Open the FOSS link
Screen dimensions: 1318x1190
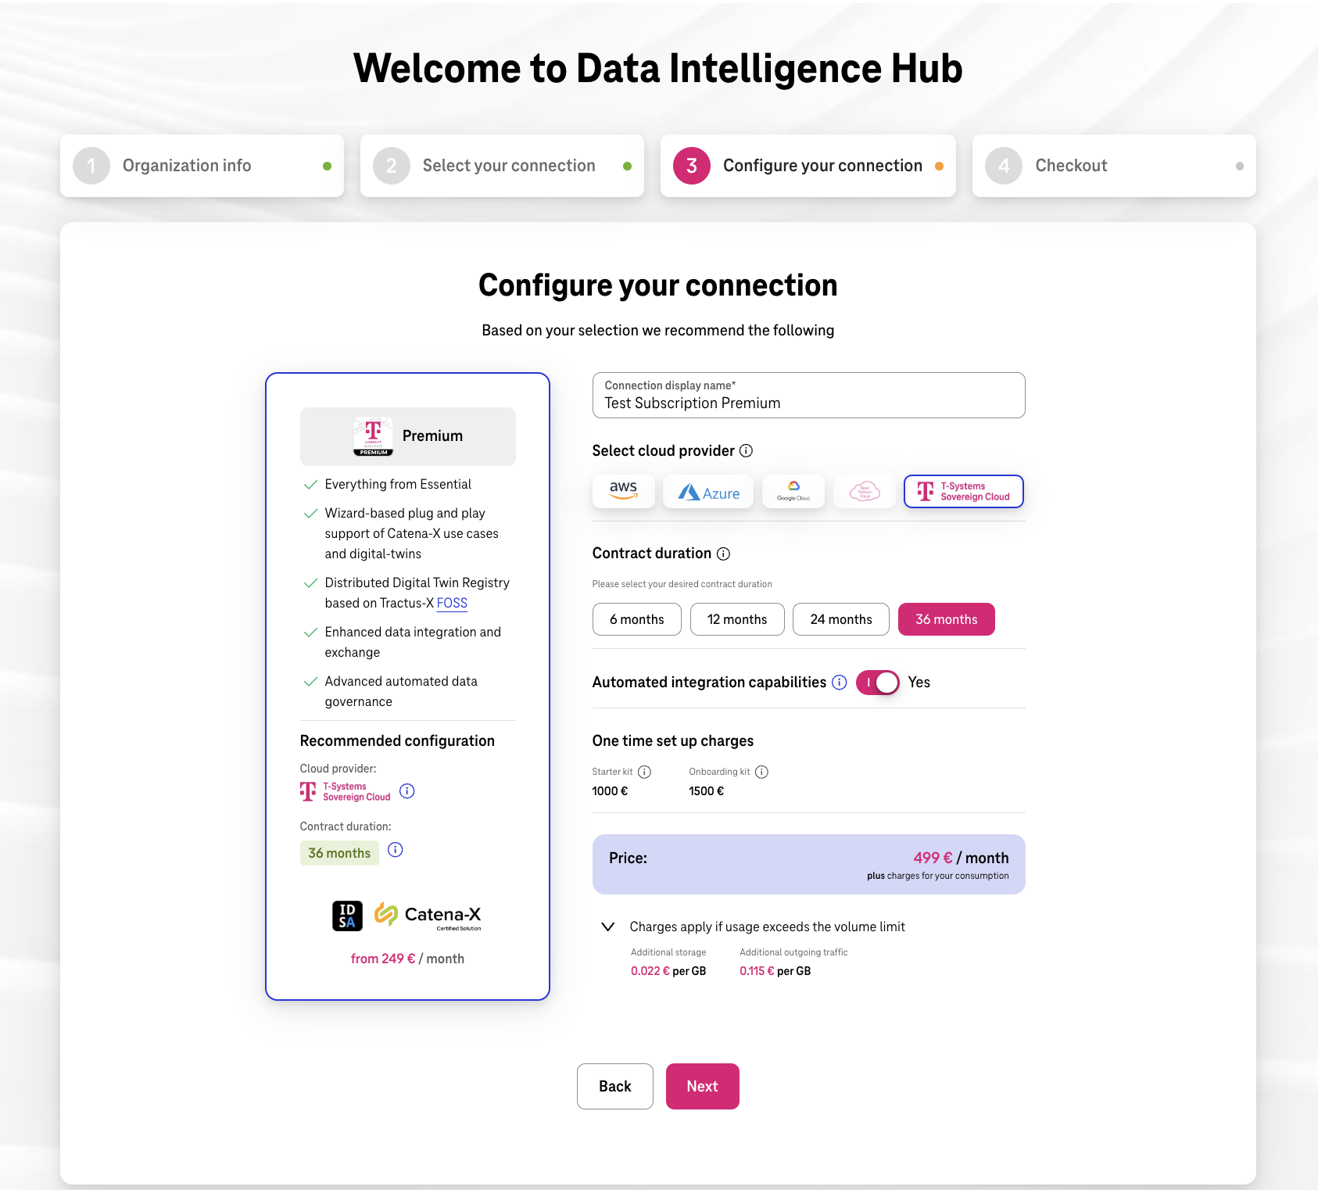(x=452, y=603)
